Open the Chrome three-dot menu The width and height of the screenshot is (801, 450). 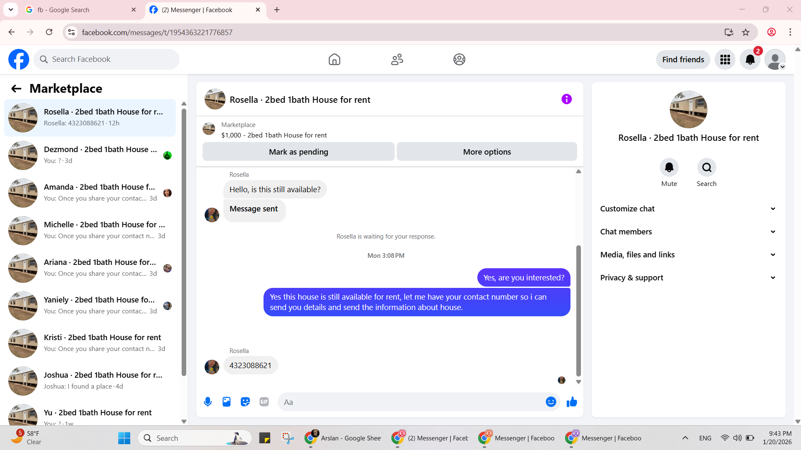790,32
